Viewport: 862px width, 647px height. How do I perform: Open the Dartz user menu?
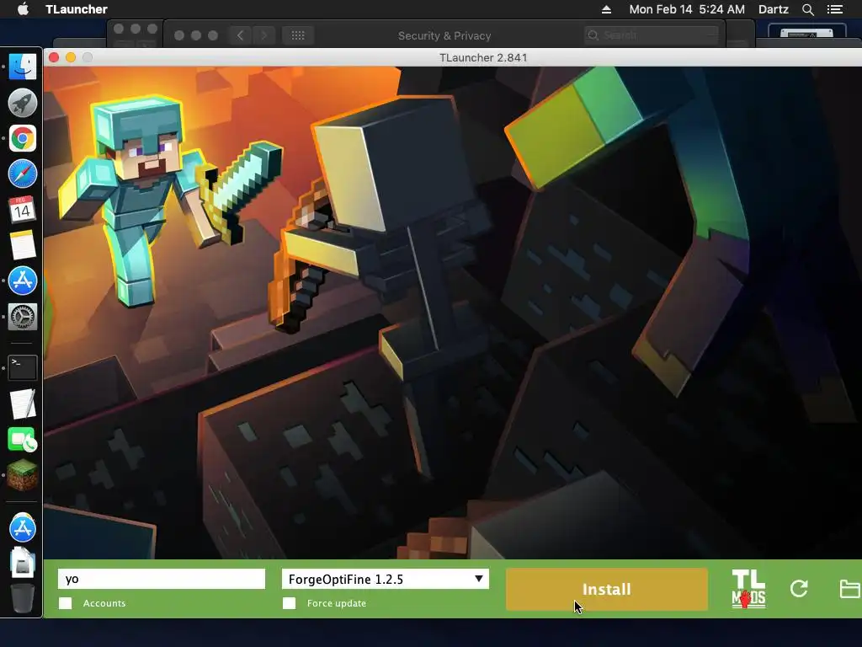(773, 9)
